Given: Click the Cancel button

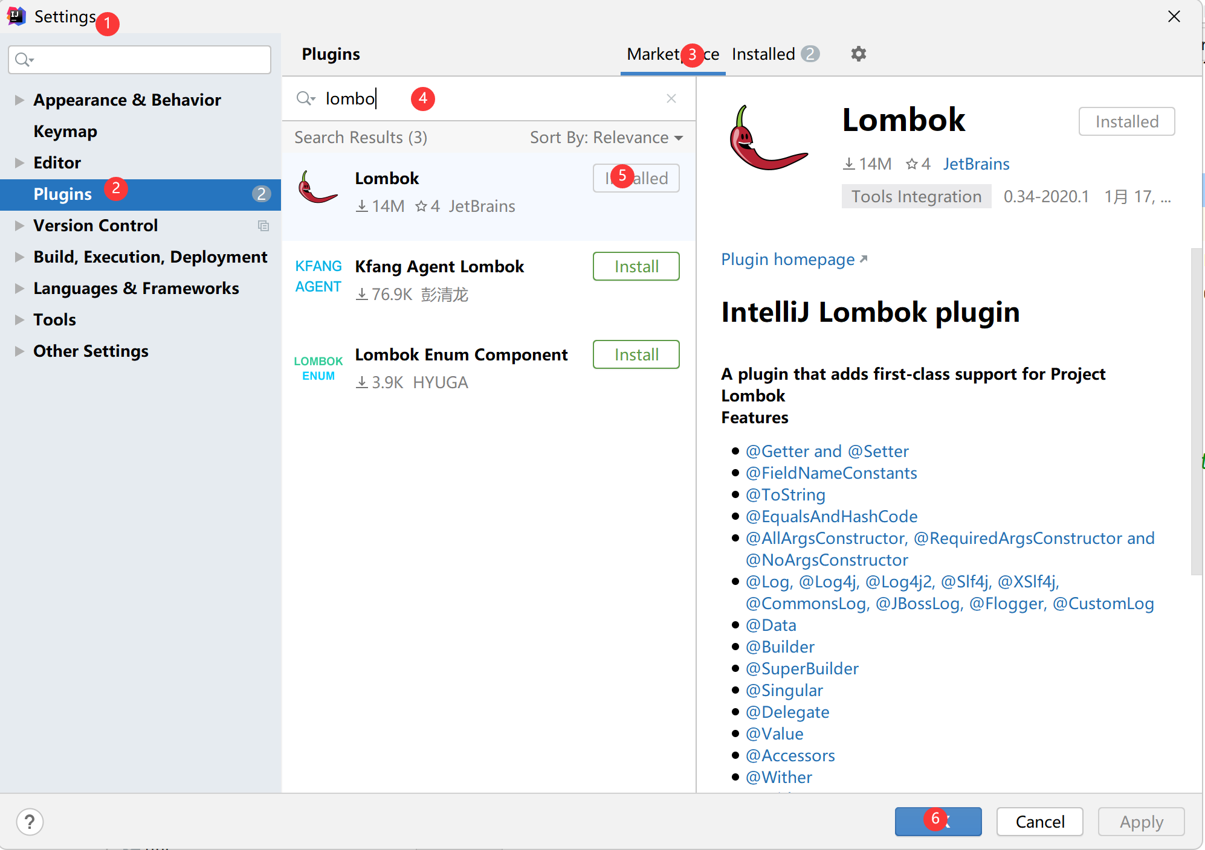Looking at the screenshot, I should tap(1039, 822).
